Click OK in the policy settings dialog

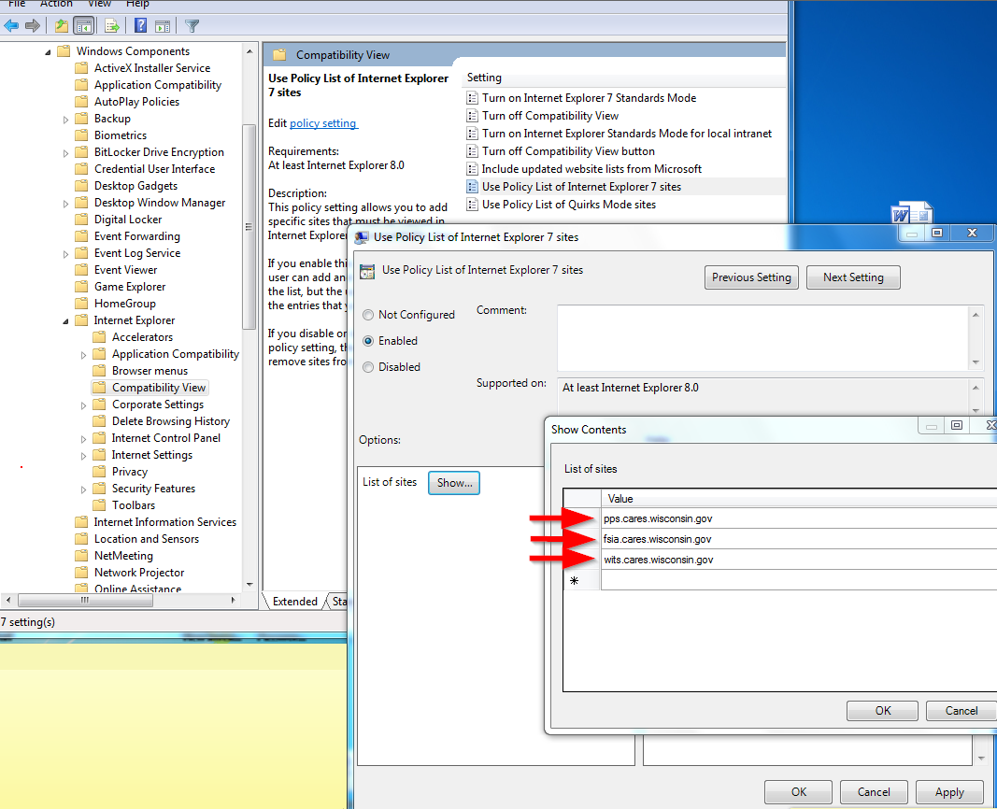click(x=799, y=792)
